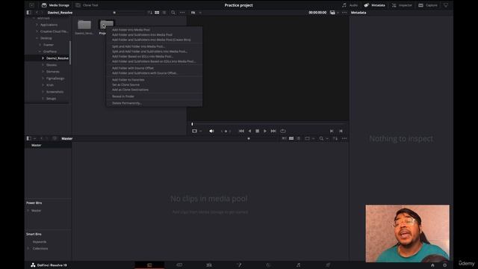Click the Mark In button
478x269 pixels.
click(x=332, y=131)
